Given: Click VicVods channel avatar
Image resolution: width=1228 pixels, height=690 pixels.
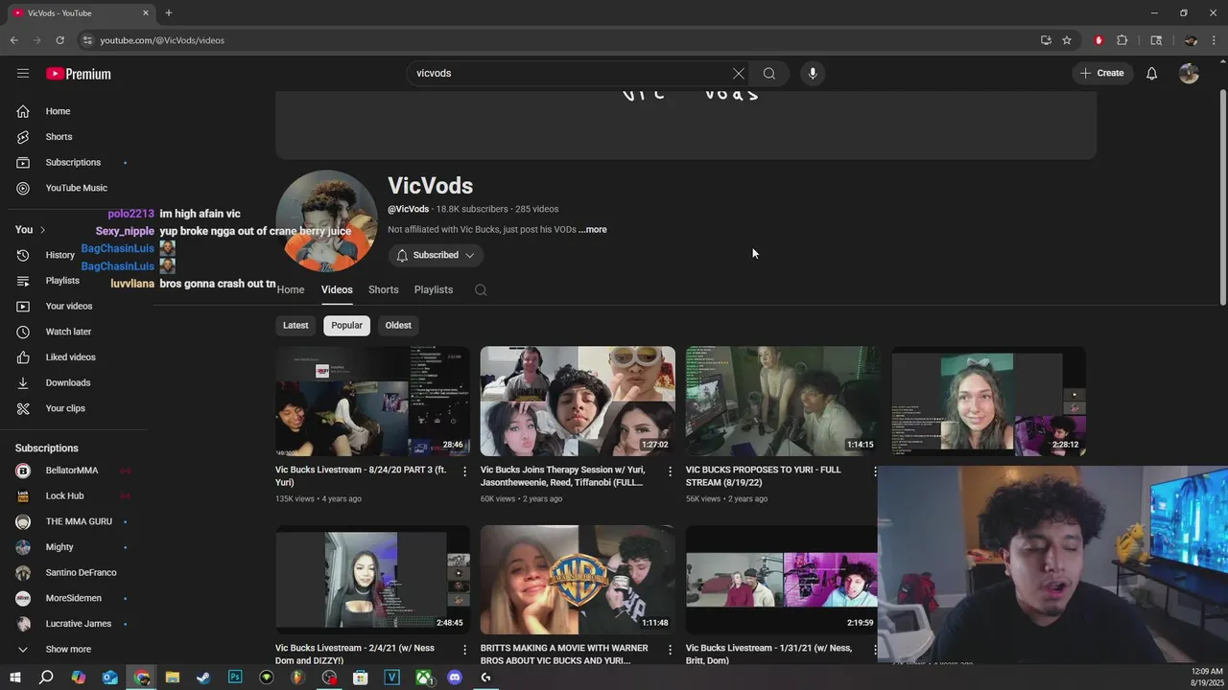Looking at the screenshot, I should coord(326,221).
